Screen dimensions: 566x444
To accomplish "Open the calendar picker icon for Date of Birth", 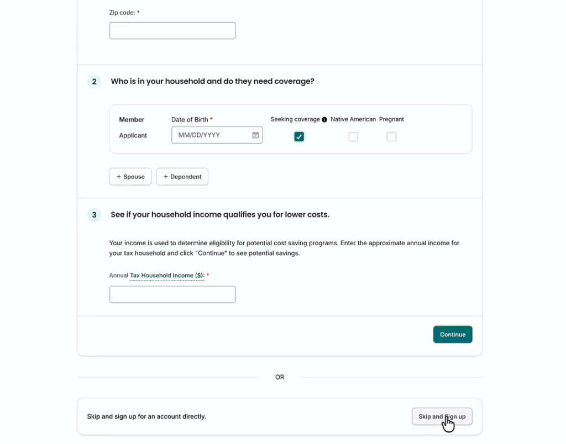I will tap(255, 135).
